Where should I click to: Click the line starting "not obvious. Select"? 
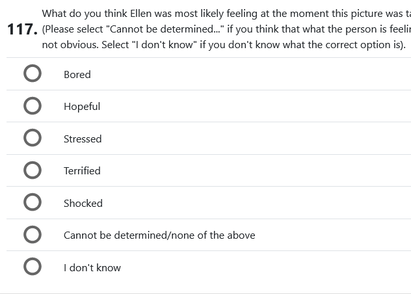[221, 45]
